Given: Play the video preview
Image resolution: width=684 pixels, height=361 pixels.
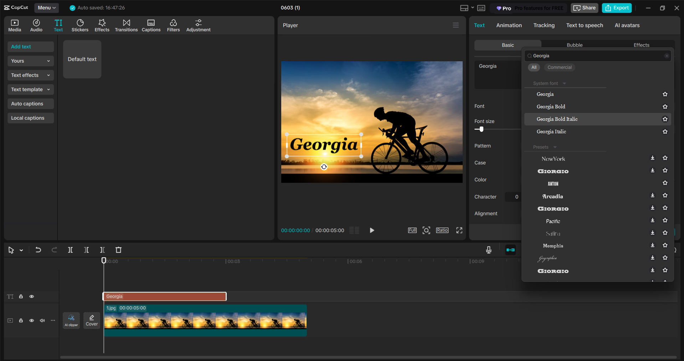Looking at the screenshot, I should pyautogui.click(x=372, y=230).
